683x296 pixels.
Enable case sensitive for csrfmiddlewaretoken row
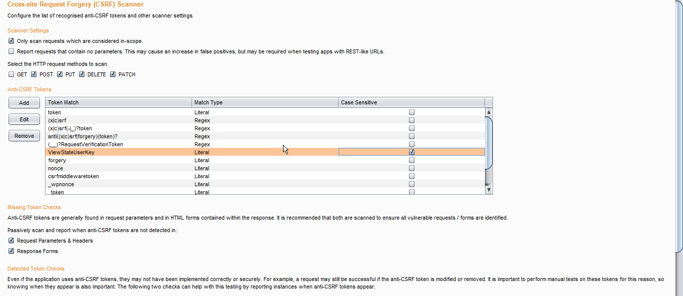[x=411, y=176]
